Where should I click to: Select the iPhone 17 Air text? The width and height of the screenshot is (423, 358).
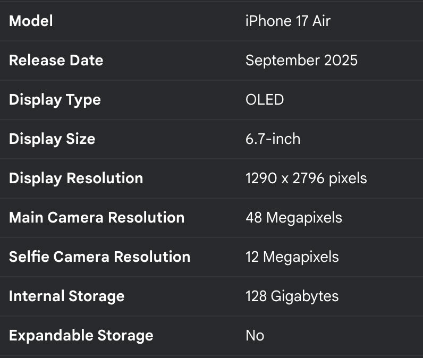coord(287,21)
